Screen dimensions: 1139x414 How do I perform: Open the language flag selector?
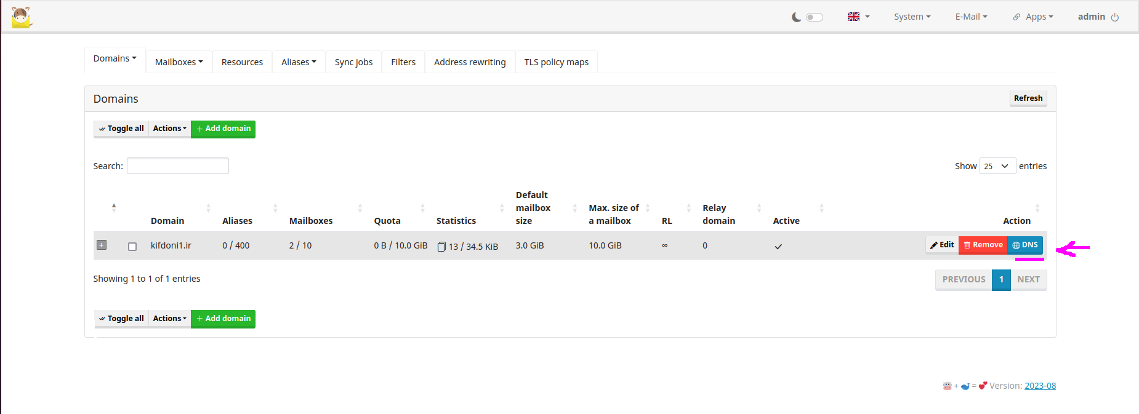pos(858,17)
